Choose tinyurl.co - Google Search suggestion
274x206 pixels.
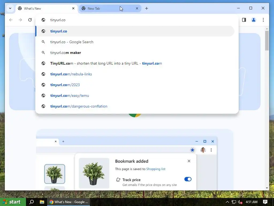click(x=135, y=42)
